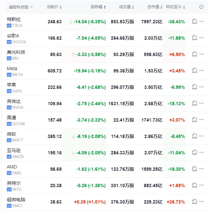Click 特斯拉 price 248.63

pyautogui.click(x=55, y=22)
